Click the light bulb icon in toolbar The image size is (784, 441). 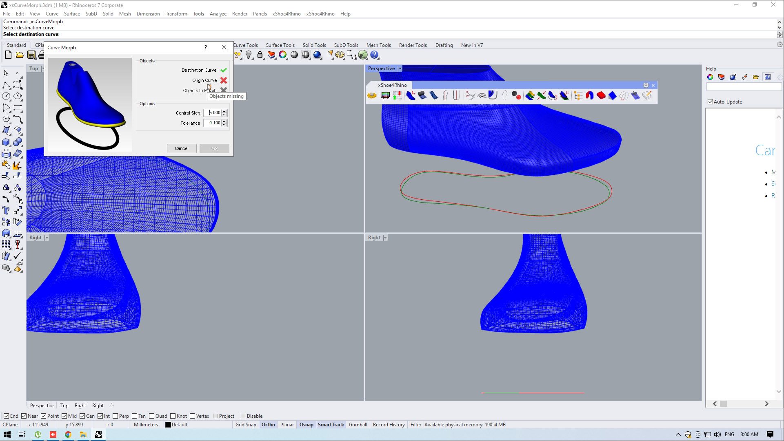click(x=249, y=55)
